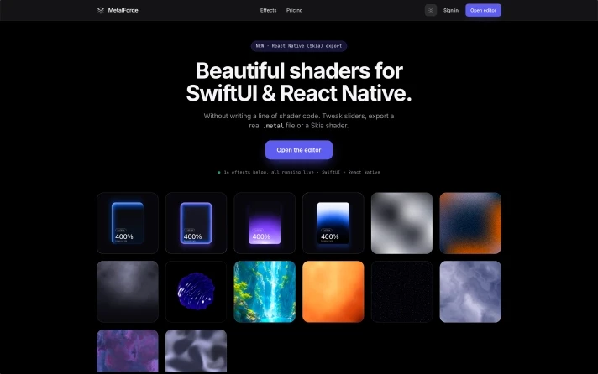598x374 pixels.
Task: Click the green live status dot
Action: click(219, 172)
